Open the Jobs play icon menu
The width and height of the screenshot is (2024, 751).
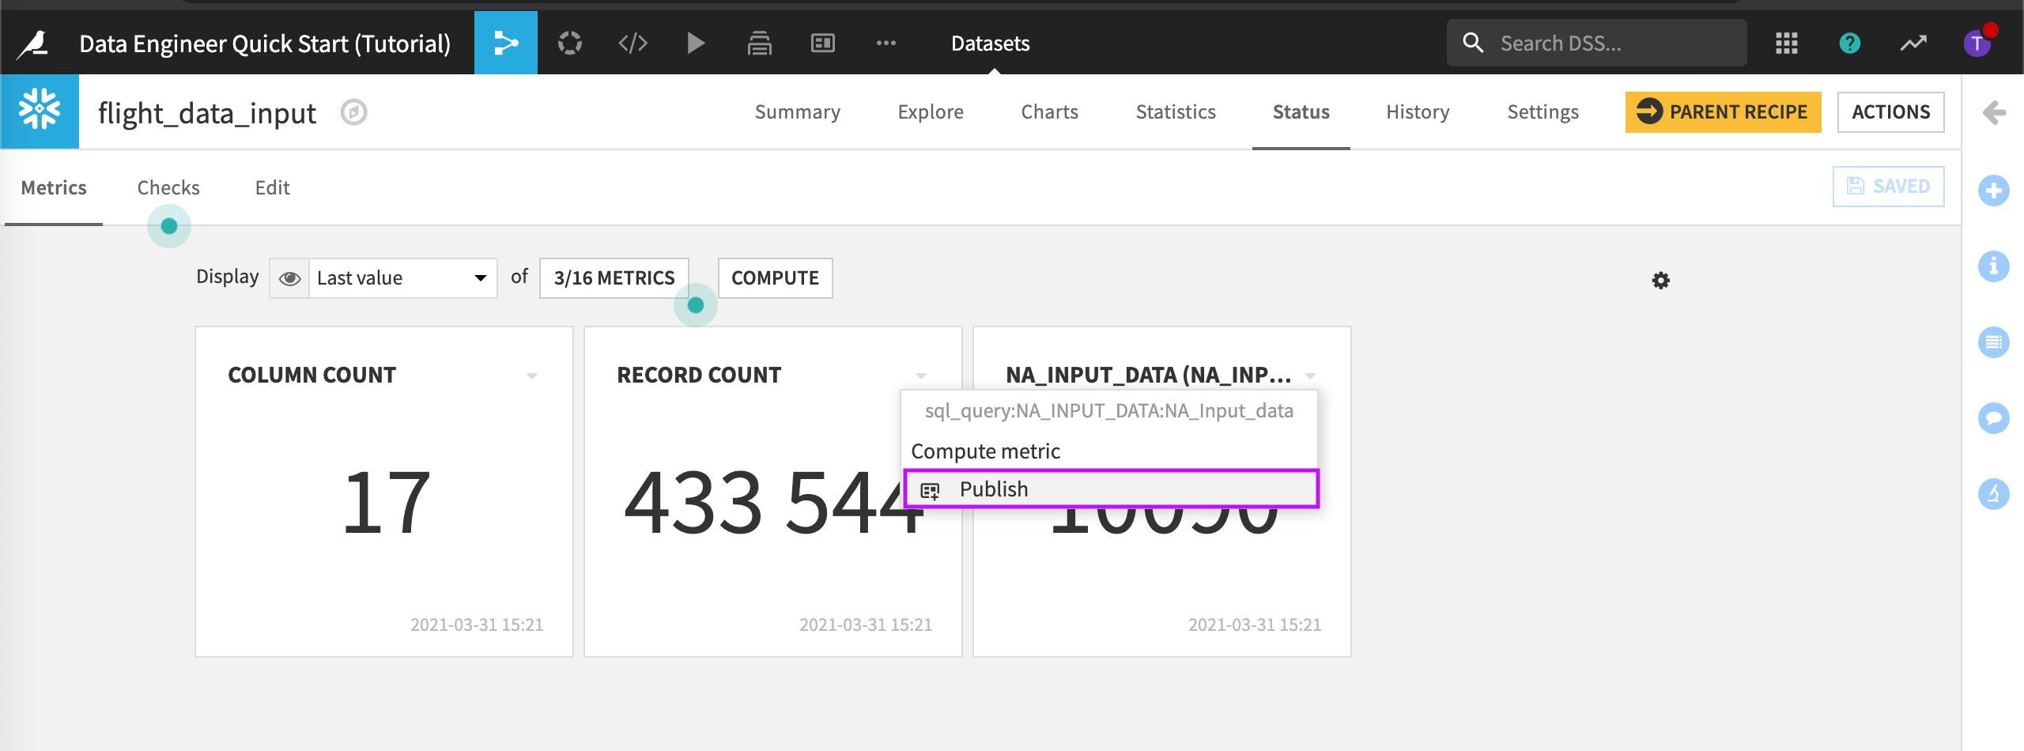click(696, 43)
